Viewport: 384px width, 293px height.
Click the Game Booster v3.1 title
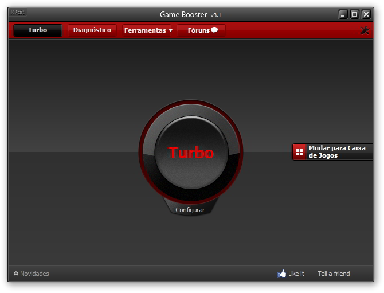tap(190, 15)
